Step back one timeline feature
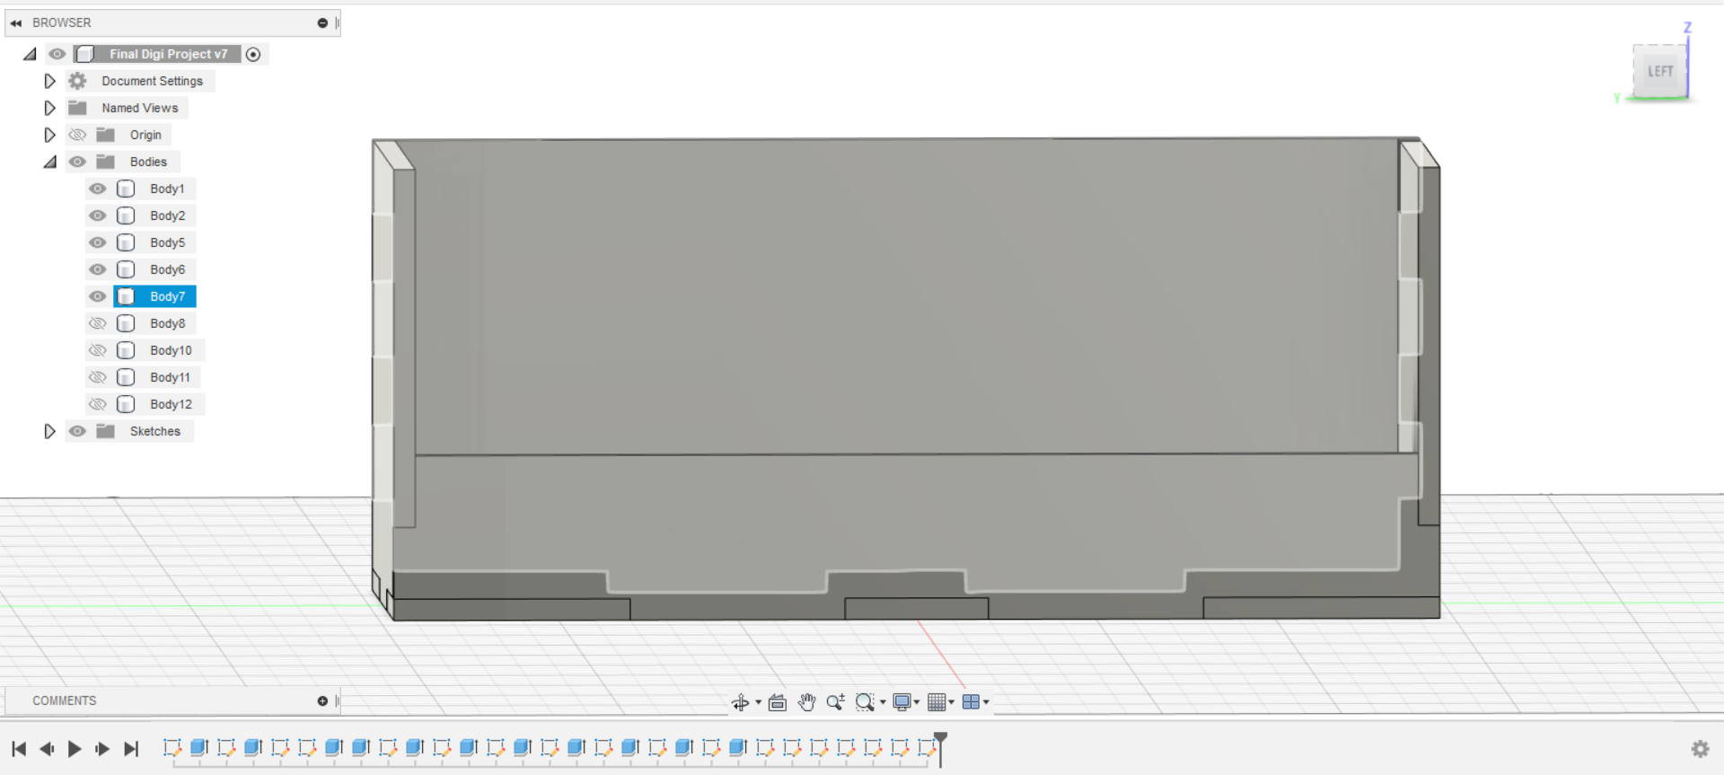Image resolution: width=1724 pixels, height=775 pixels. (47, 749)
